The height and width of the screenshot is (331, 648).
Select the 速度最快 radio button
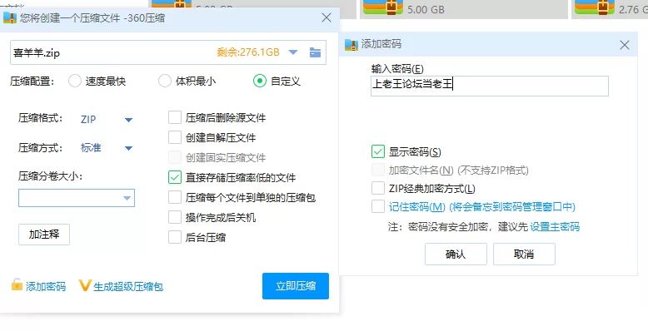coord(75,81)
